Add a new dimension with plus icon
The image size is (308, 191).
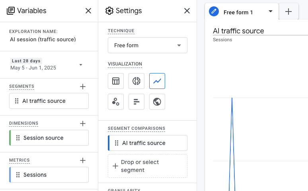point(83,123)
